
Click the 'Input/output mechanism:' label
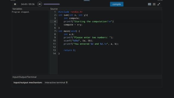pos(28,82)
